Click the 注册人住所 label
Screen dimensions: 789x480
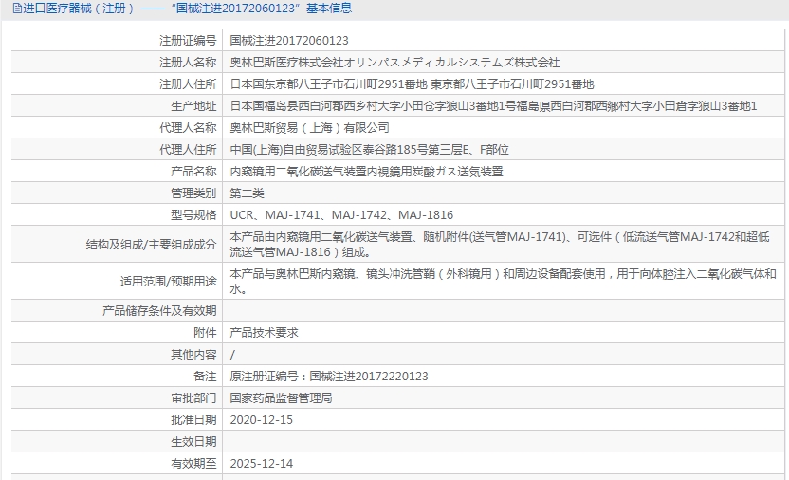(x=188, y=84)
